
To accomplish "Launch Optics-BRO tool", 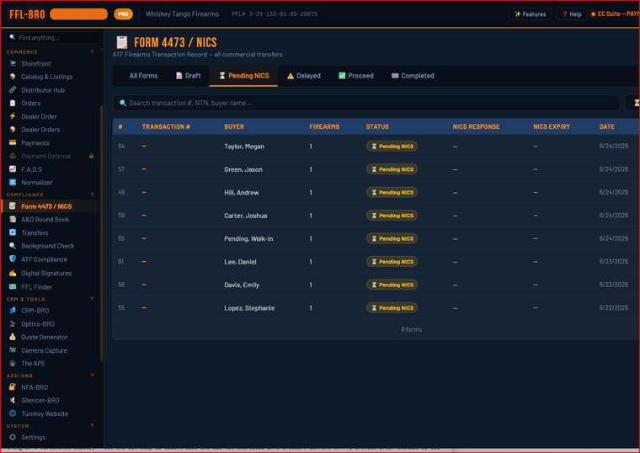I will tap(38, 324).
